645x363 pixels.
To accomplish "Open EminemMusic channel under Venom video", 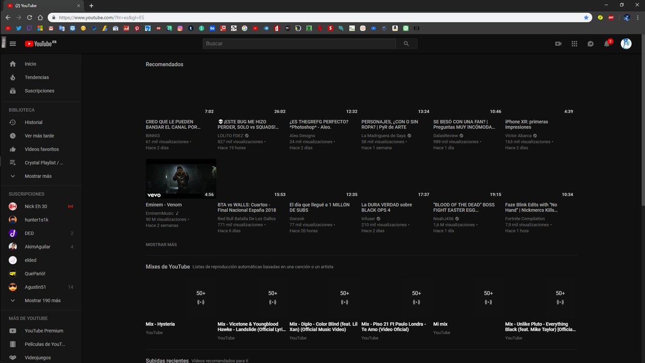I will (160, 213).
